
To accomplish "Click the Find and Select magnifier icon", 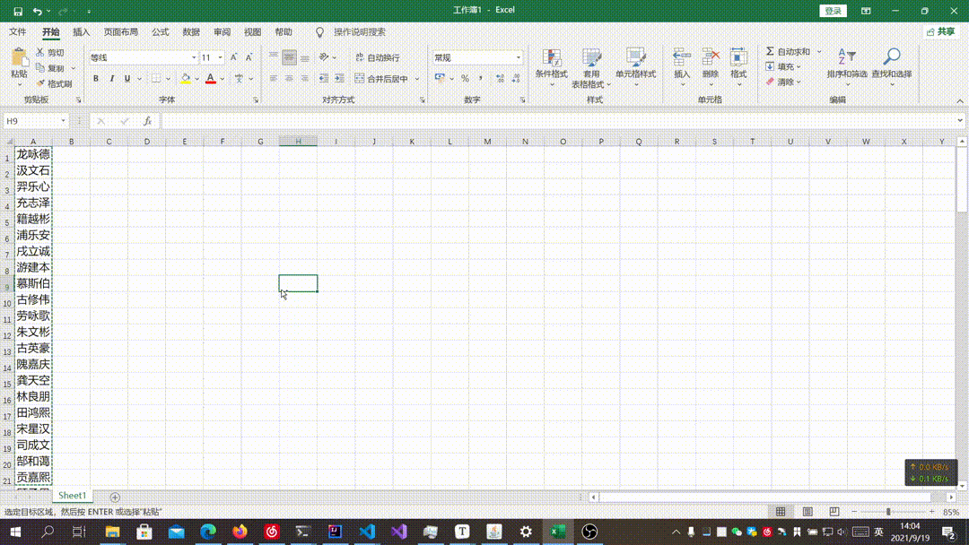I will (892, 57).
